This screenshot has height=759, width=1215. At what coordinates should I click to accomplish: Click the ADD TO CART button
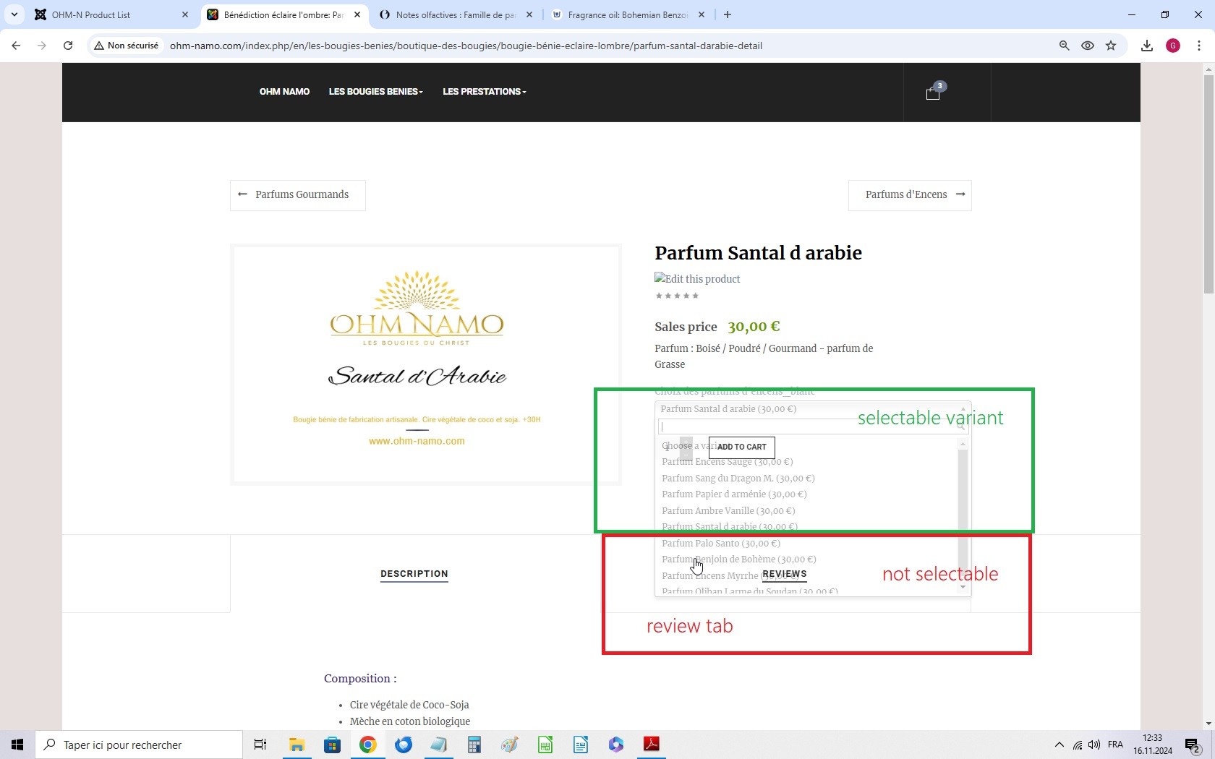(742, 447)
